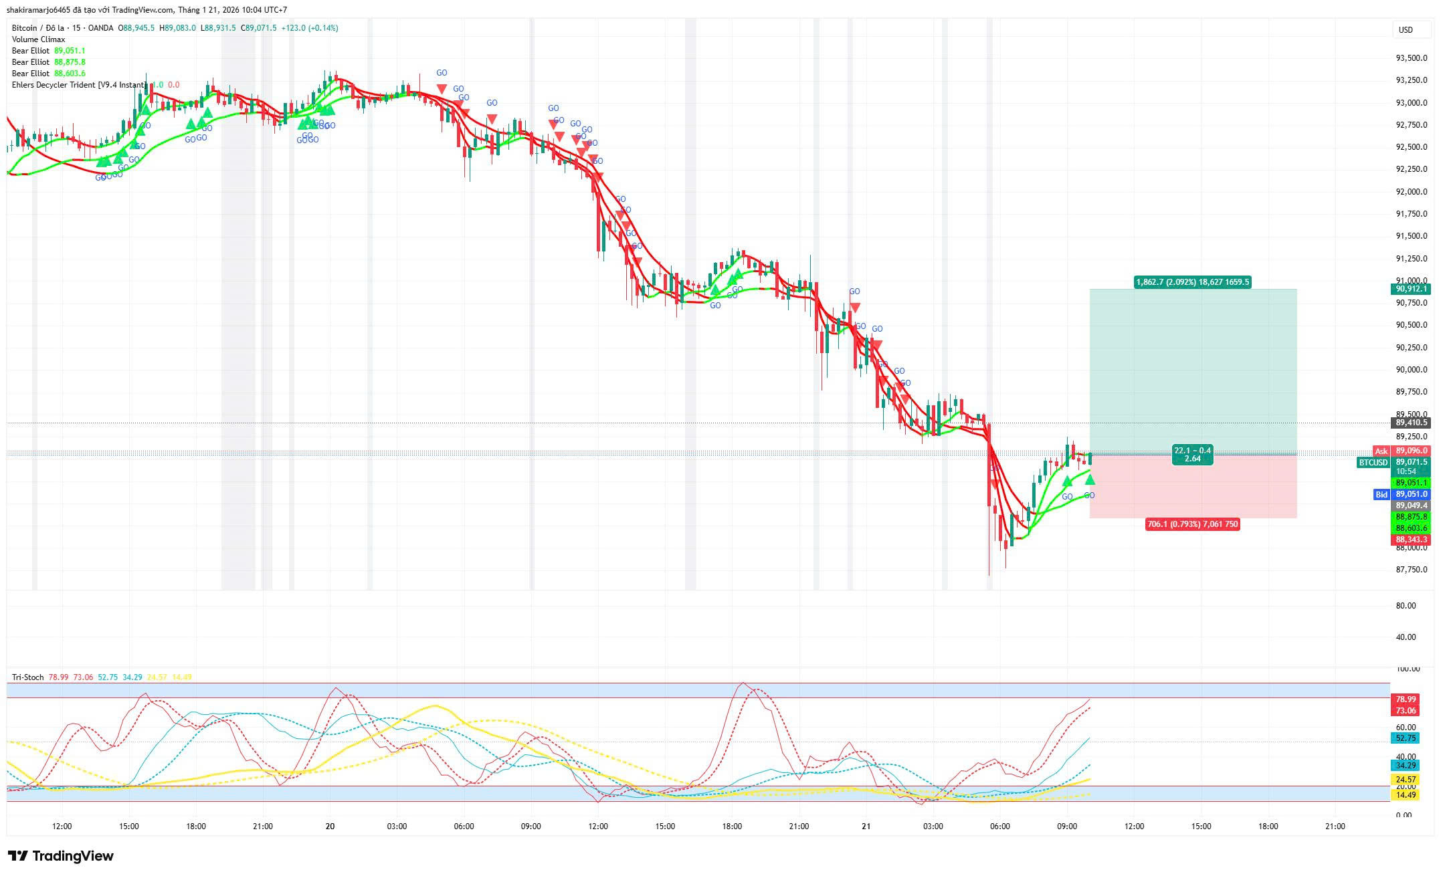
Task: Select the Tri-Stoch indicator legend title
Action: coord(27,677)
